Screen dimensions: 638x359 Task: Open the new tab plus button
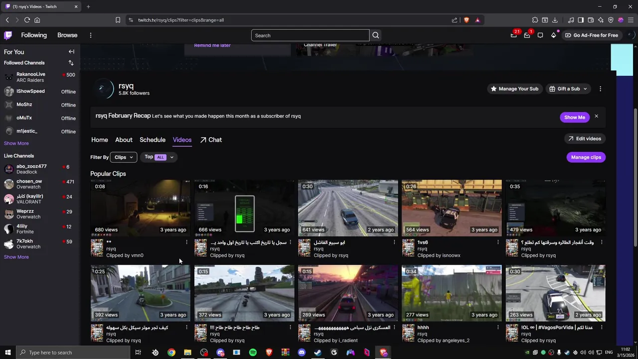[88, 6]
